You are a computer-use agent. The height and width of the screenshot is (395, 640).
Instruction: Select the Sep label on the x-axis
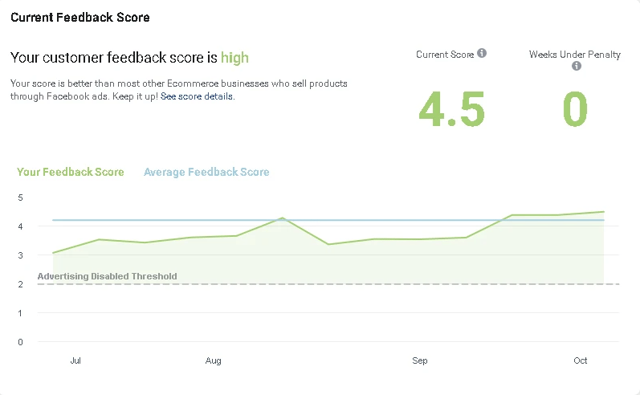tap(420, 361)
